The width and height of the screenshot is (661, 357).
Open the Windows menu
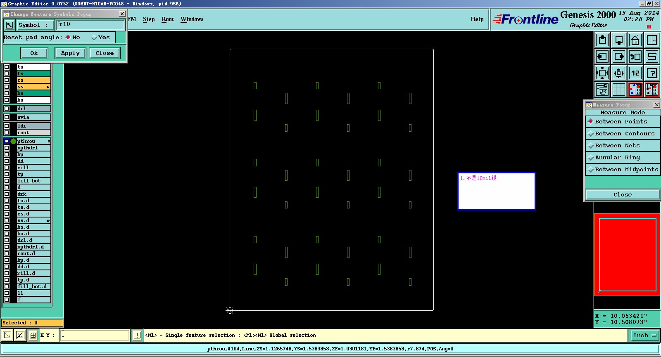(192, 19)
